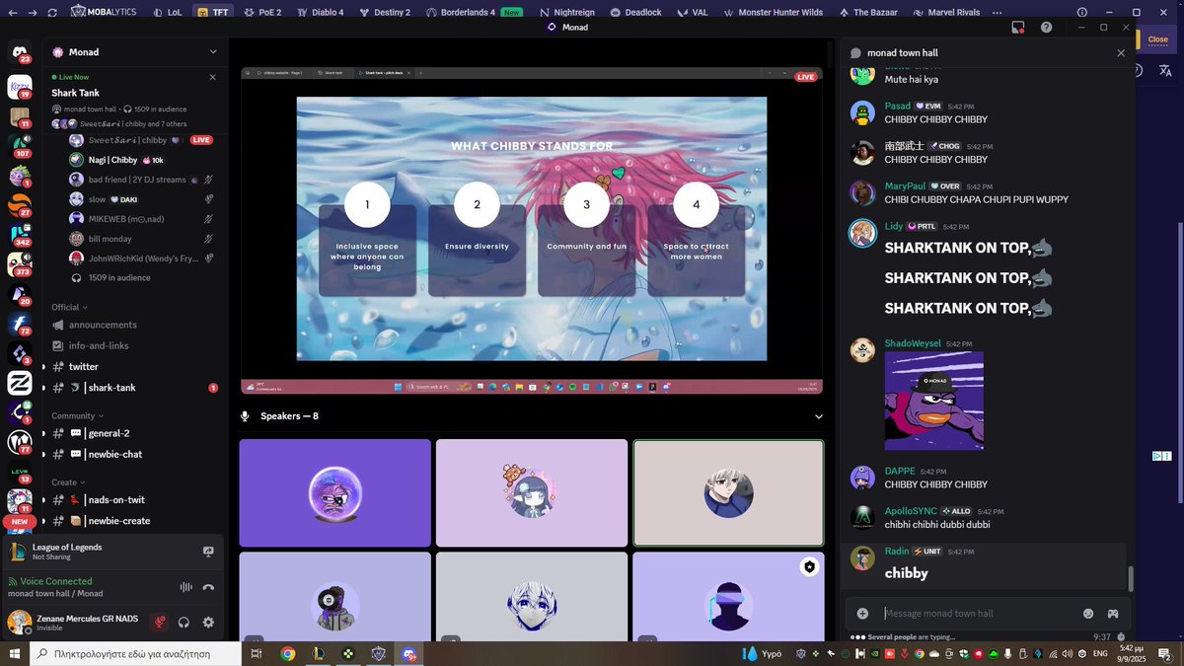Select the LoL tab in Mobalytics

click(x=166, y=13)
